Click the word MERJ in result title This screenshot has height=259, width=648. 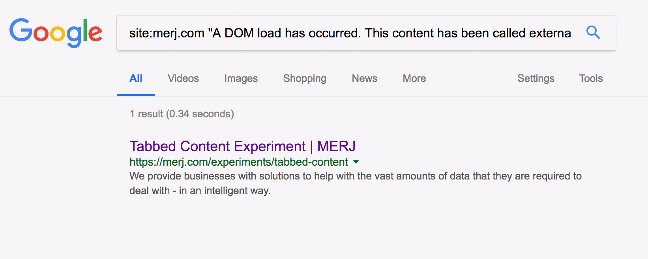[x=336, y=146]
